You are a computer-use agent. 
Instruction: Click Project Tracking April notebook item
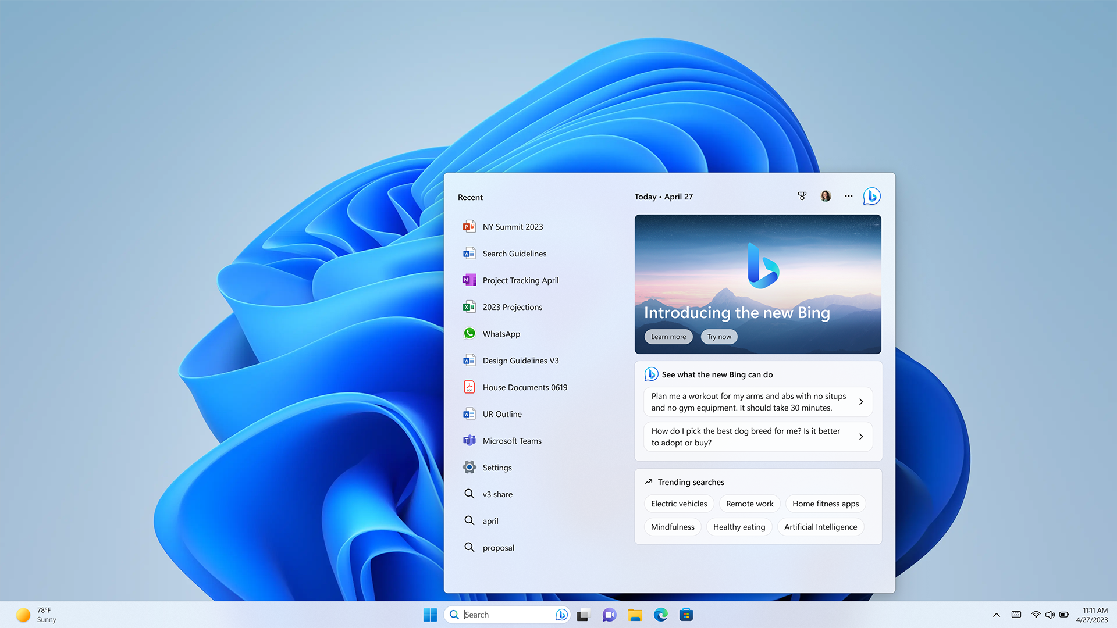click(x=520, y=280)
